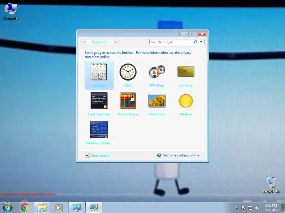Click the Weather label text
This screenshot has width=285, height=213.
click(186, 114)
